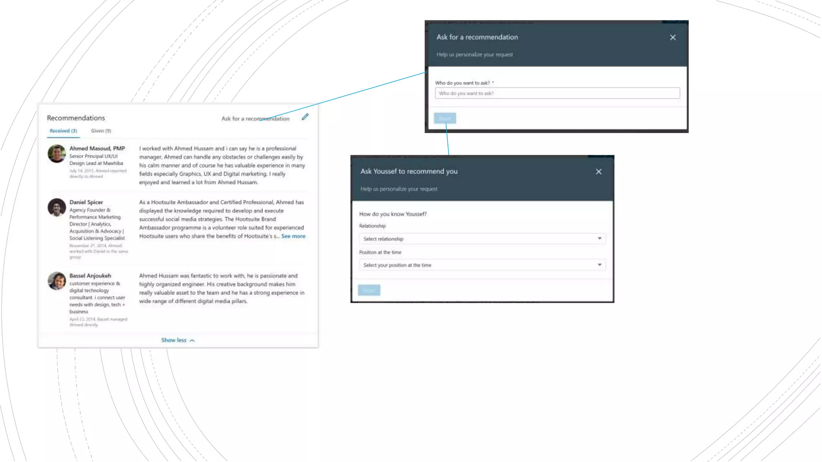Open the Select your position at the time dropdown
This screenshot has height=462, width=822.
click(482, 265)
